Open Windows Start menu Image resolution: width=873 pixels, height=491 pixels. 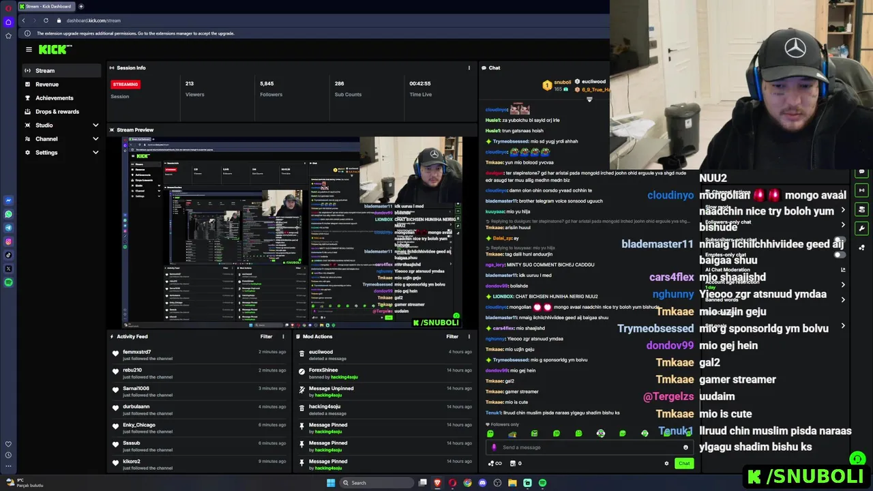pyautogui.click(x=331, y=483)
